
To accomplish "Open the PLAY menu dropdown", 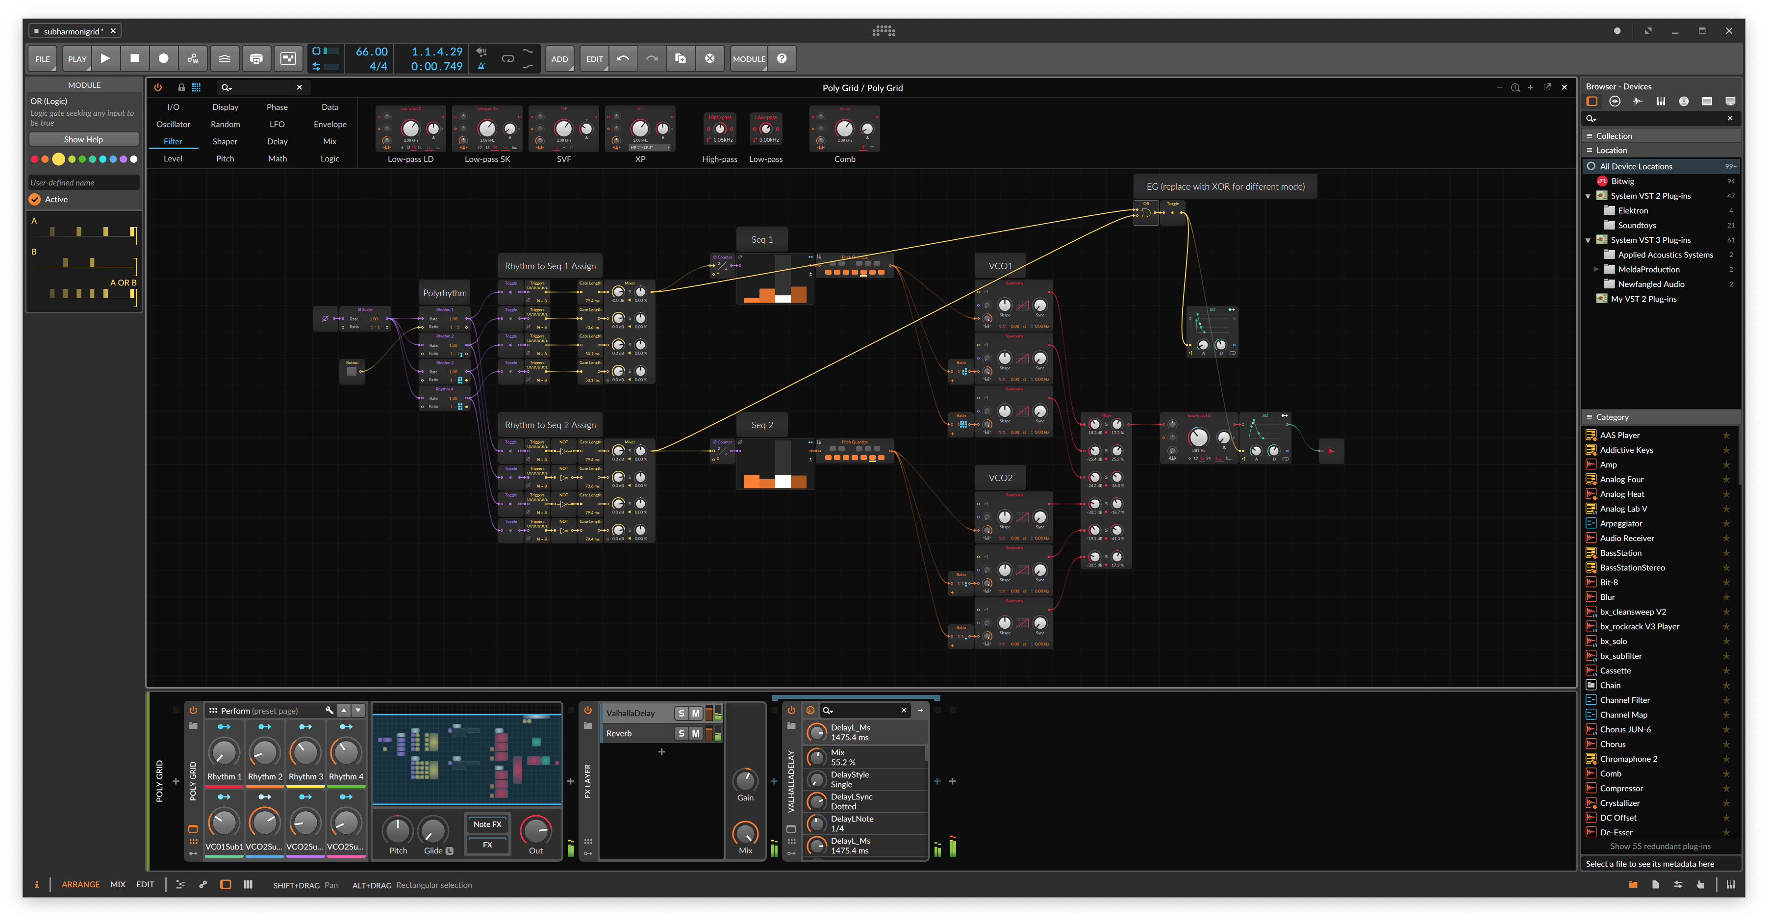I will (x=77, y=58).
